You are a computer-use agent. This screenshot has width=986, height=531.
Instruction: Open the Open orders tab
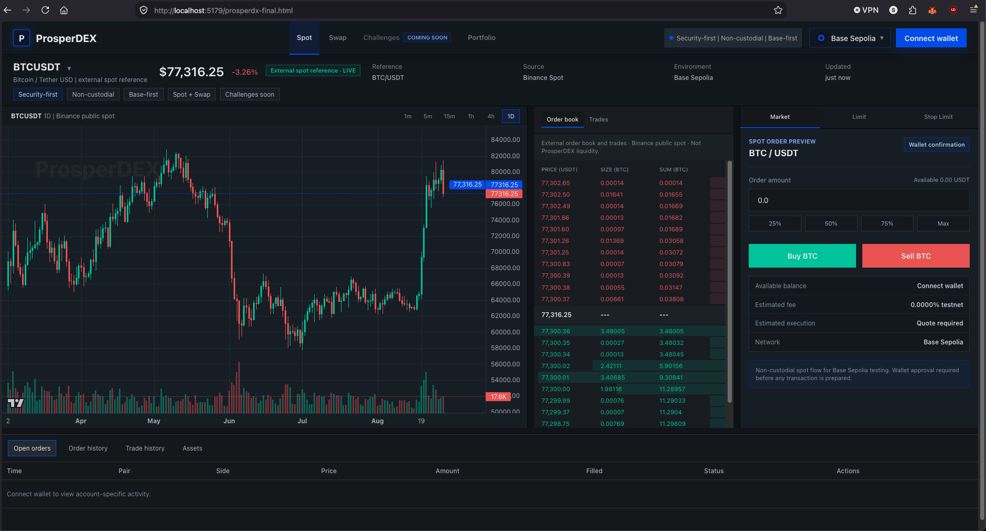point(32,448)
